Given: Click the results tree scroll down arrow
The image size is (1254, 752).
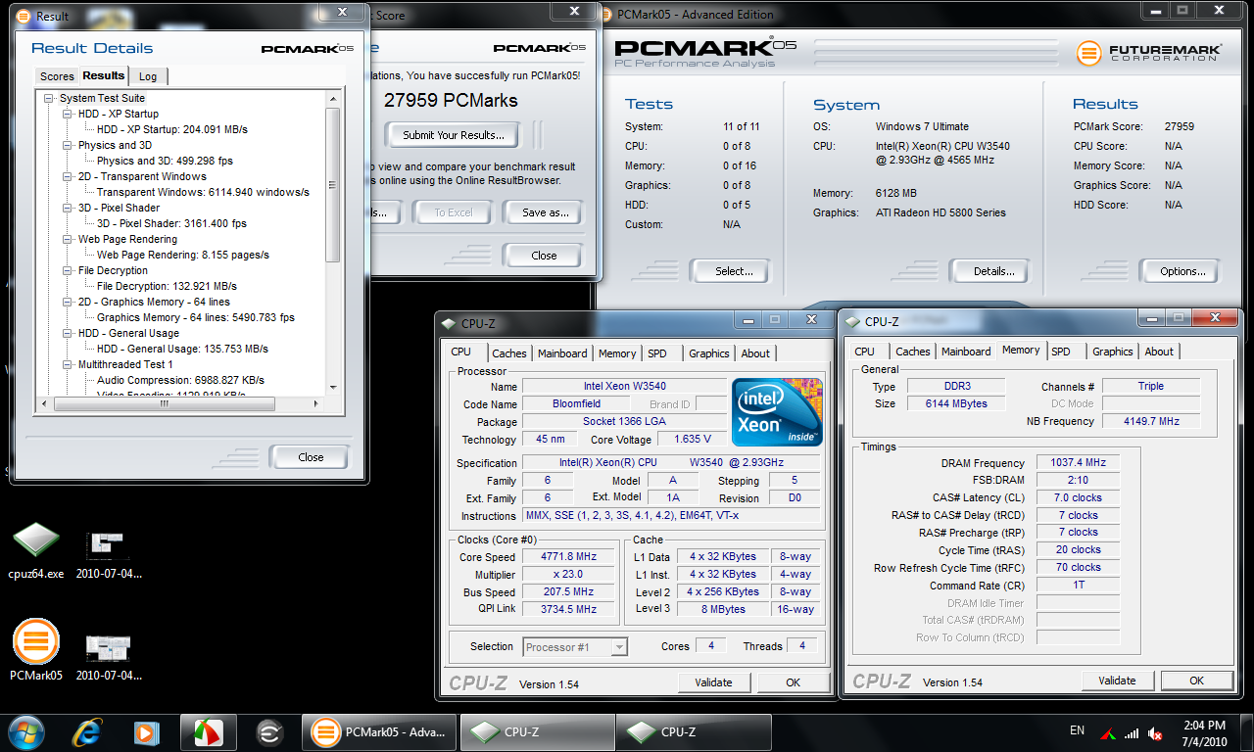Looking at the screenshot, I should [332, 388].
